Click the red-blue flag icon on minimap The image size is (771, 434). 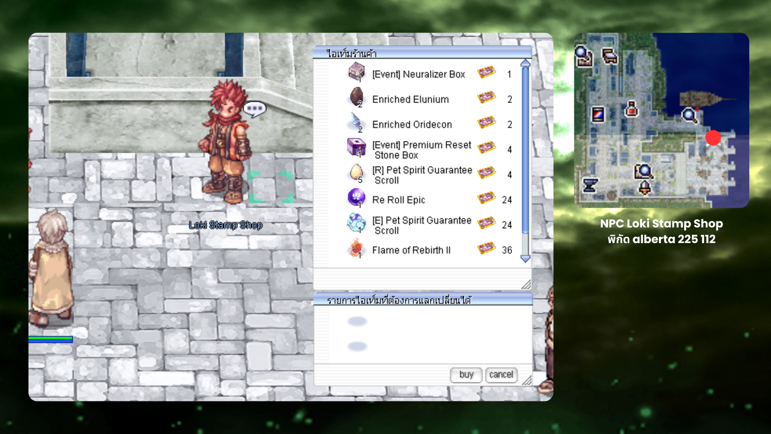(x=598, y=115)
